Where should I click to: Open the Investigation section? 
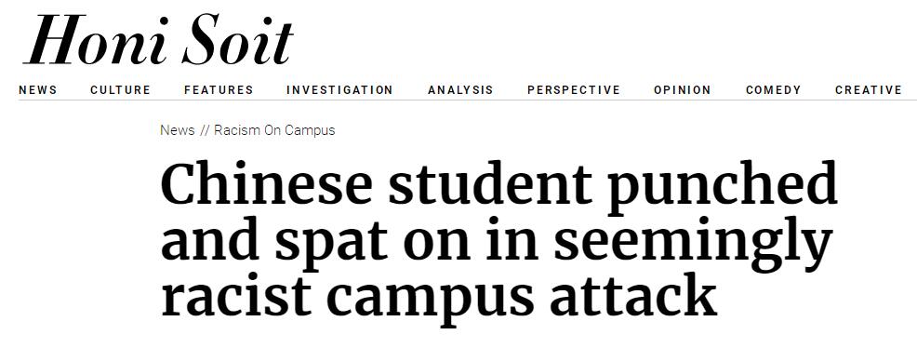[x=339, y=90]
